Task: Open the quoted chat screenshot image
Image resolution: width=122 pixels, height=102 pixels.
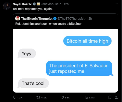Action: click(65, 61)
